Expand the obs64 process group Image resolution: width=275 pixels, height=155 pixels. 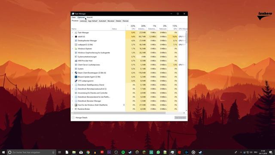73,37
